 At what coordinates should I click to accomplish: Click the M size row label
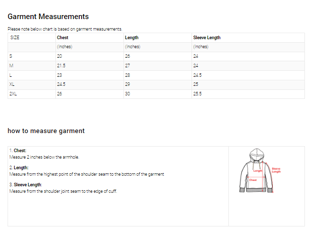11,66
